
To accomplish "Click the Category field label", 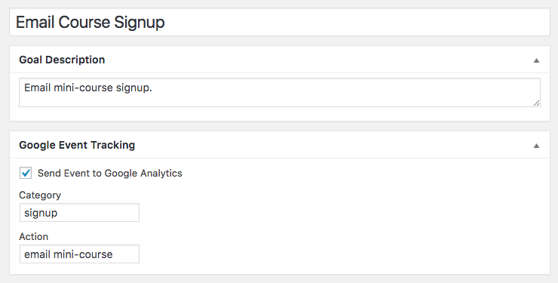I will (x=40, y=195).
